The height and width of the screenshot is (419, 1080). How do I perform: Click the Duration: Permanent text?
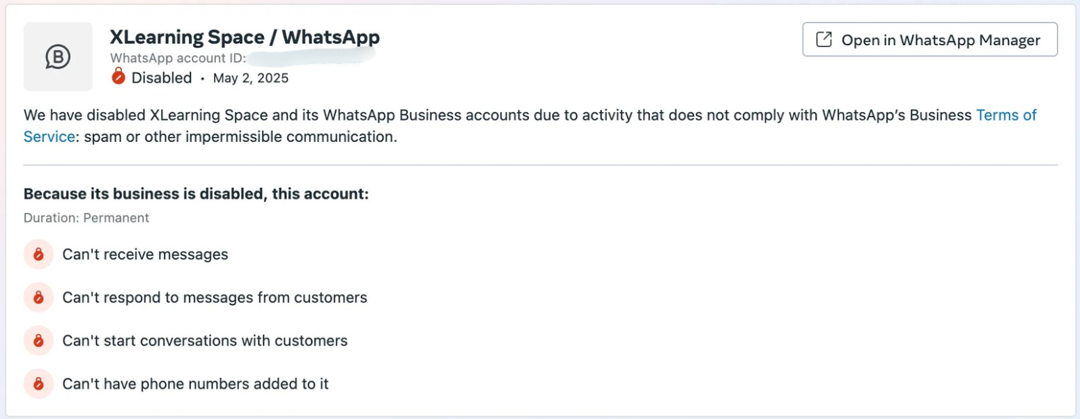click(86, 218)
